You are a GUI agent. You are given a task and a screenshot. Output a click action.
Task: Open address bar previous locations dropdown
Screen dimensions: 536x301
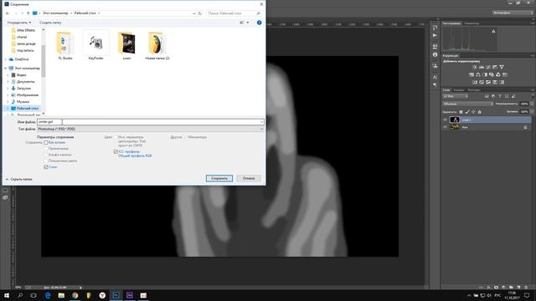point(194,13)
